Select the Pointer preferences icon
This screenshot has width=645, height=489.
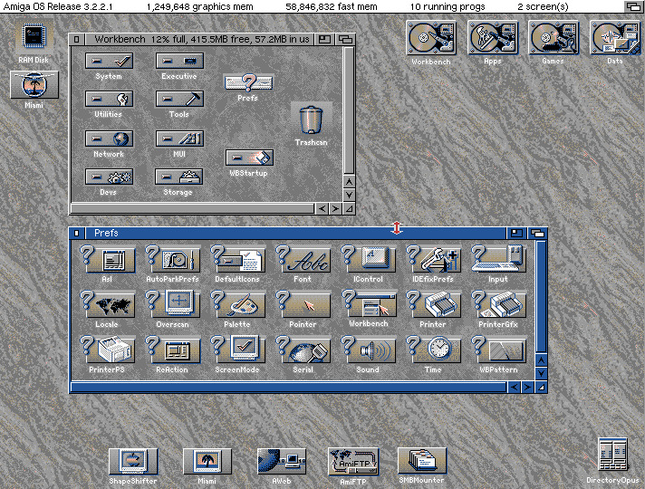point(303,304)
